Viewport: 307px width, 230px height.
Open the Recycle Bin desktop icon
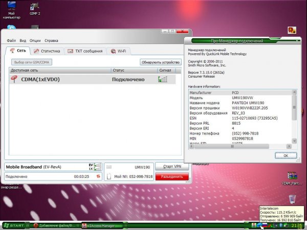[x=292, y=199]
